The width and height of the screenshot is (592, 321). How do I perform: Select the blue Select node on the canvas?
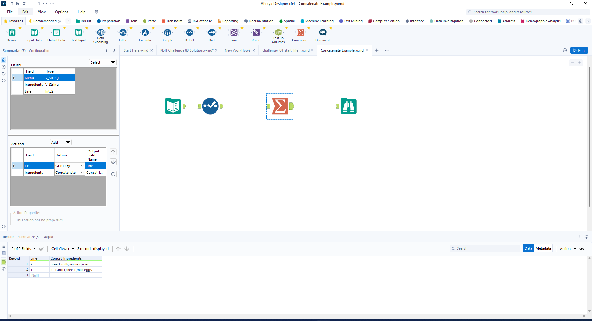(210, 106)
